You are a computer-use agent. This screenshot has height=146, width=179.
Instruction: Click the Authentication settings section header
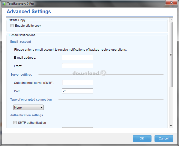26,115
